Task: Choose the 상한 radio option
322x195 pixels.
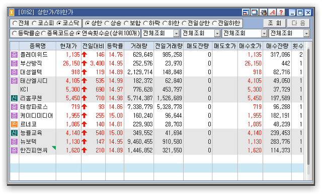Action: (88, 23)
